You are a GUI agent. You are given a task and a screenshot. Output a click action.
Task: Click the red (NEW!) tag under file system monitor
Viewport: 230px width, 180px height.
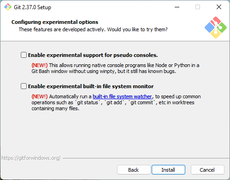40,96
